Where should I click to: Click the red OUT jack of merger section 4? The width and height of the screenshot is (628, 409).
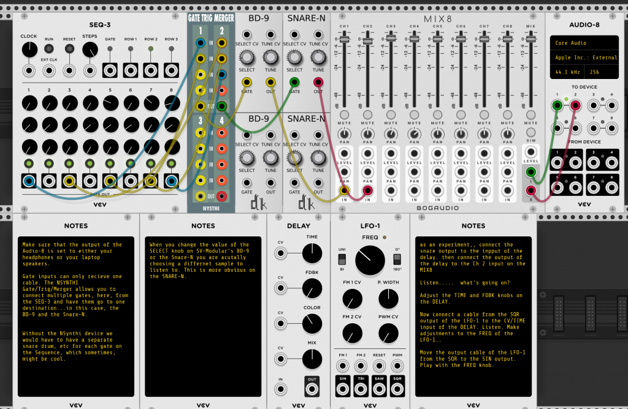[221, 197]
